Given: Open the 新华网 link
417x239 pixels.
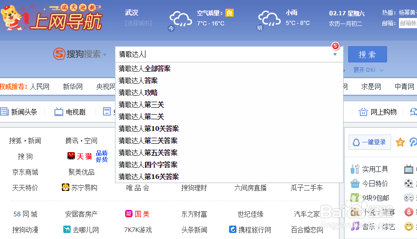Looking at the screenshot, I should (73, 86).
